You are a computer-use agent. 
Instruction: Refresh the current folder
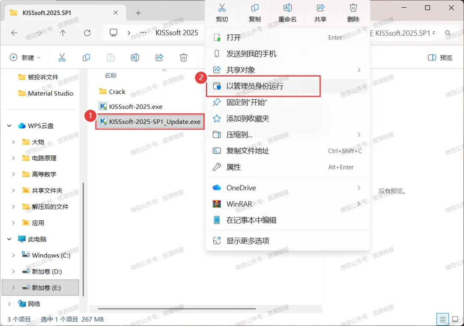[87, 33]
